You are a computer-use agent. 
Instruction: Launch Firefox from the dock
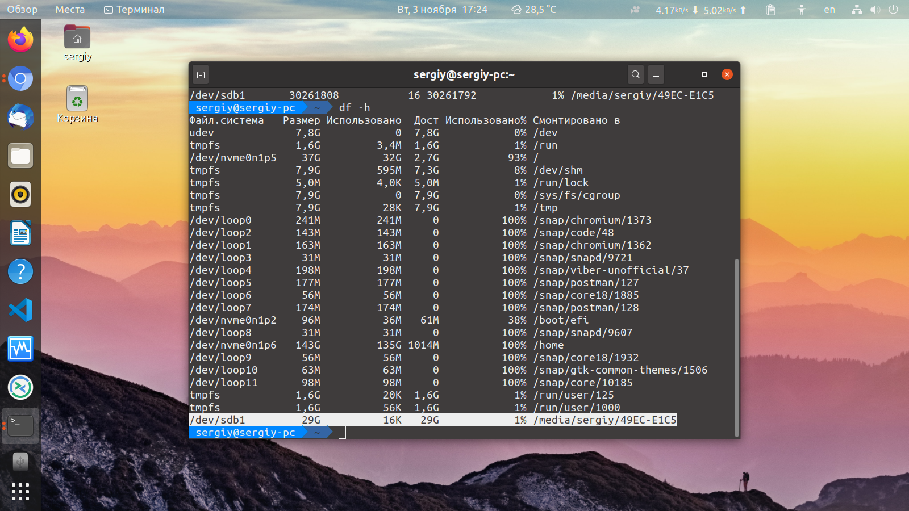point(20,40)
